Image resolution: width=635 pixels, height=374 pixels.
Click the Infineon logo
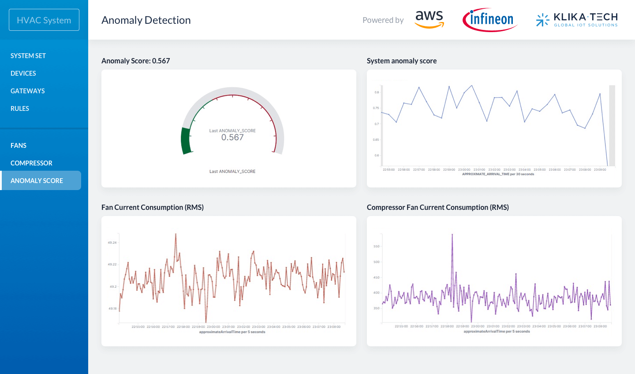(x=490, y=20)
